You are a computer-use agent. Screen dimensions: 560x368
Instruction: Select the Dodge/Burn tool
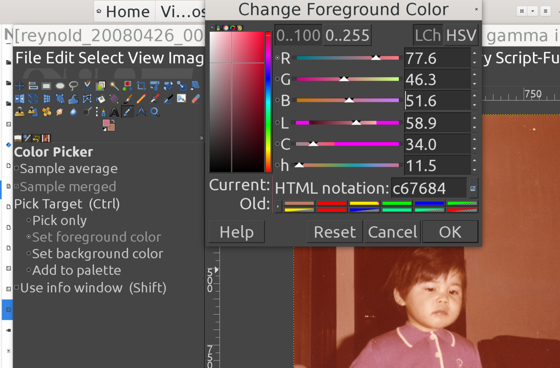click(87, 111)
